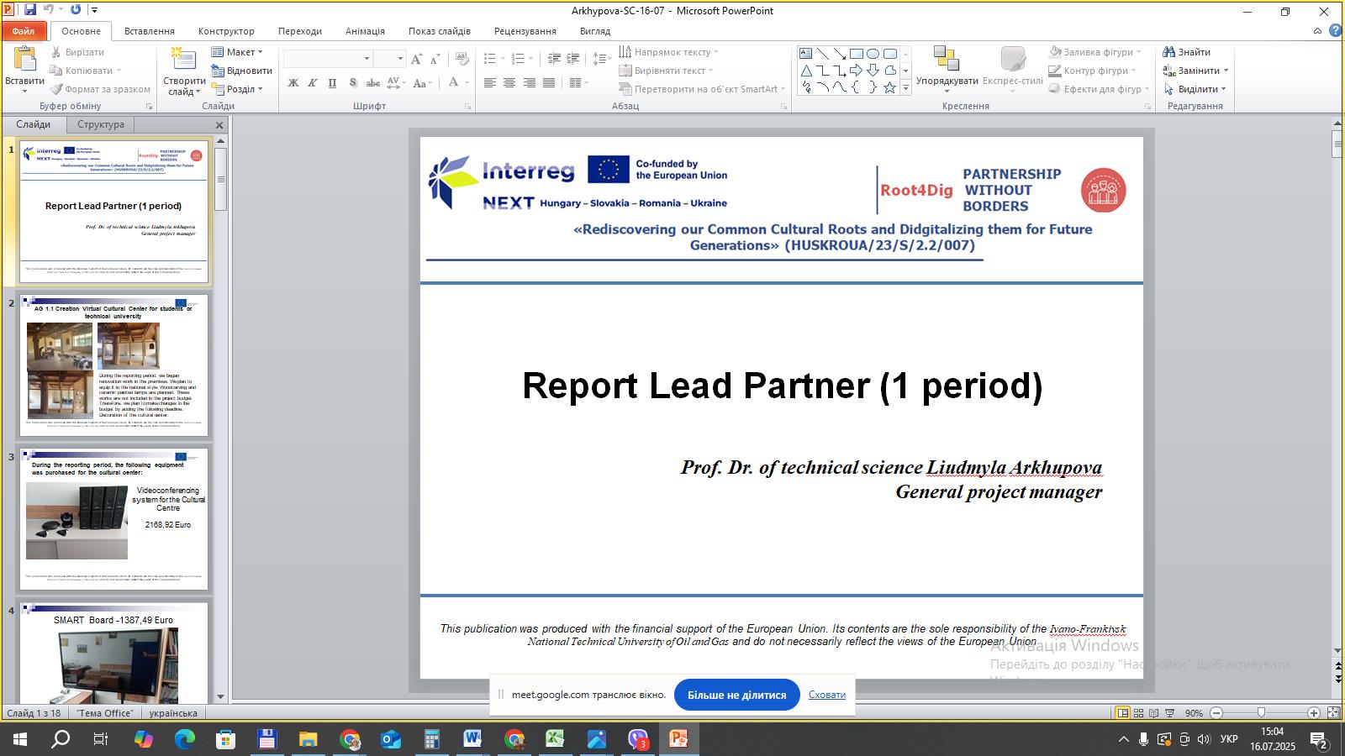
Task: Open the text direction (Напрямок тексту) dropdown
Action: (668, 52)
